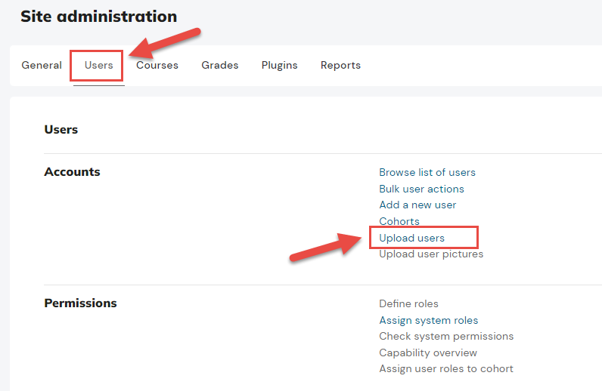Open the Define roles page
Viewport: 602px width, 391px height.
408,303
